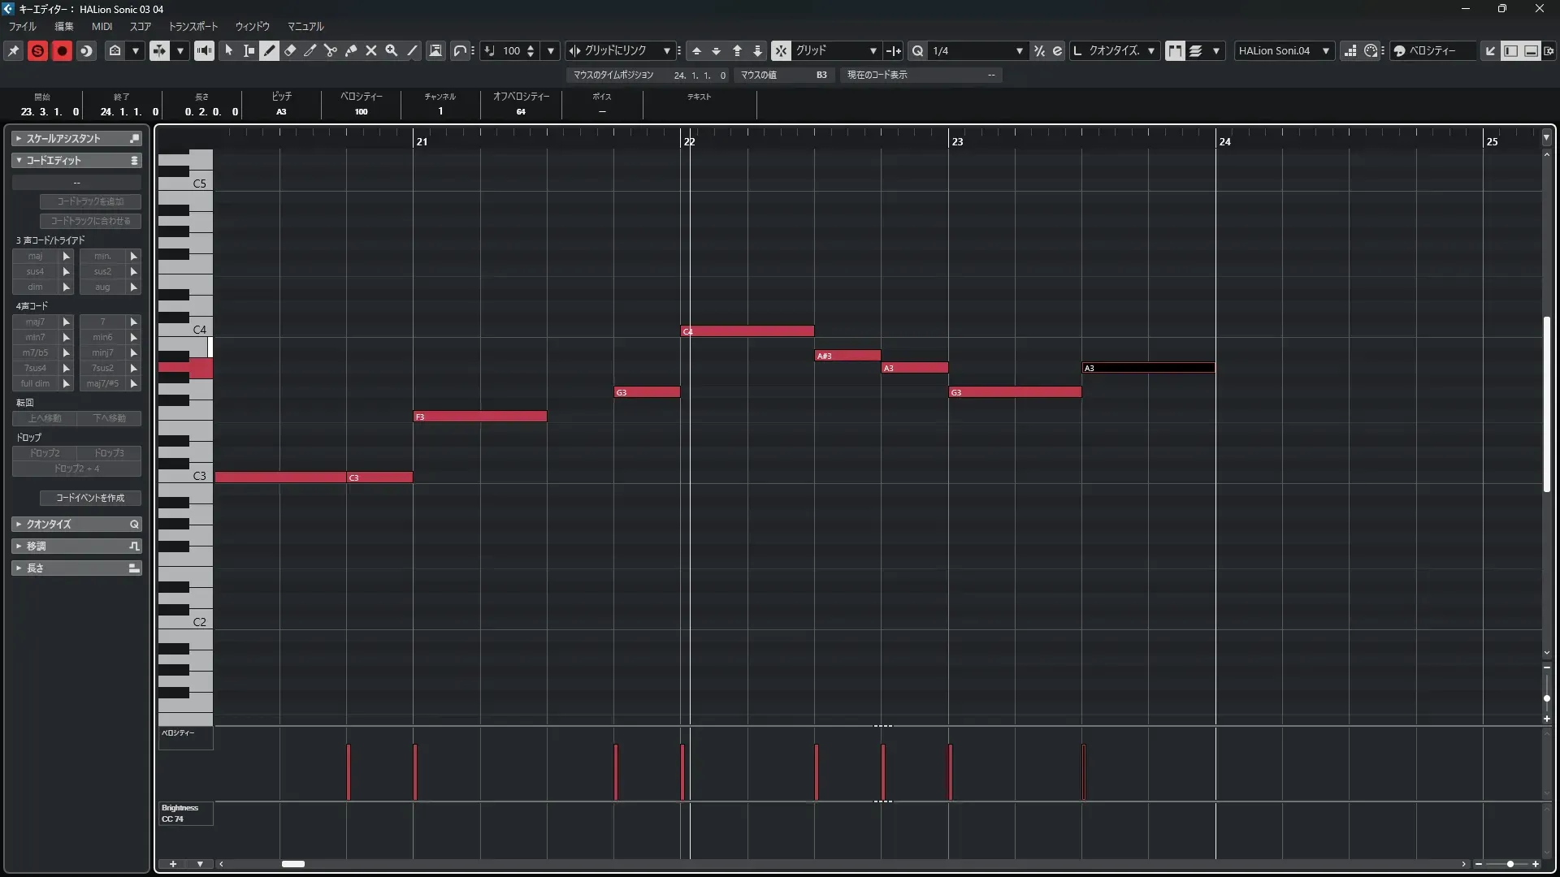Select the Object Selection arrow tool

(x=229, y=50)
